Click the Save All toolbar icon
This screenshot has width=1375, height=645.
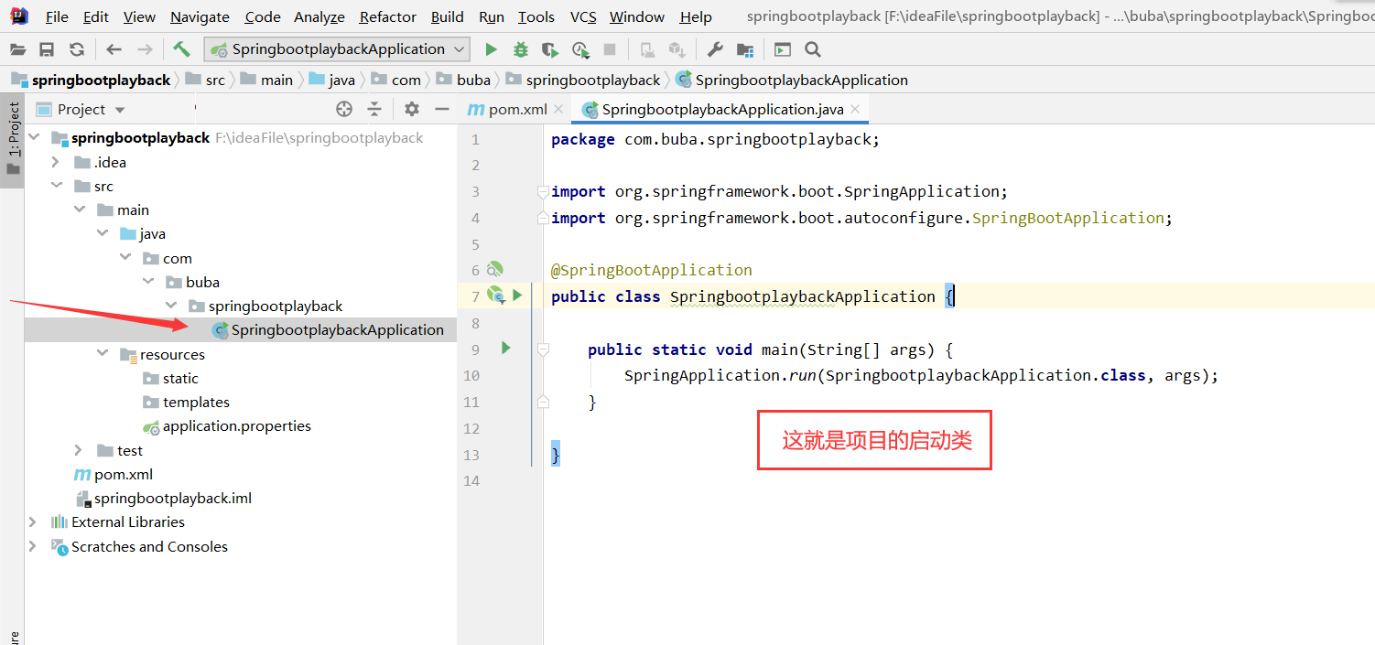pos(47,49)
